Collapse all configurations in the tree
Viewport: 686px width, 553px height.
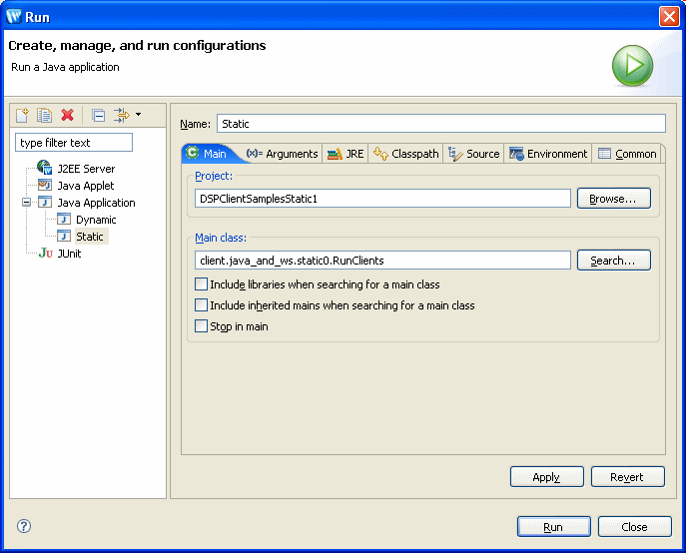pos(99,115)
